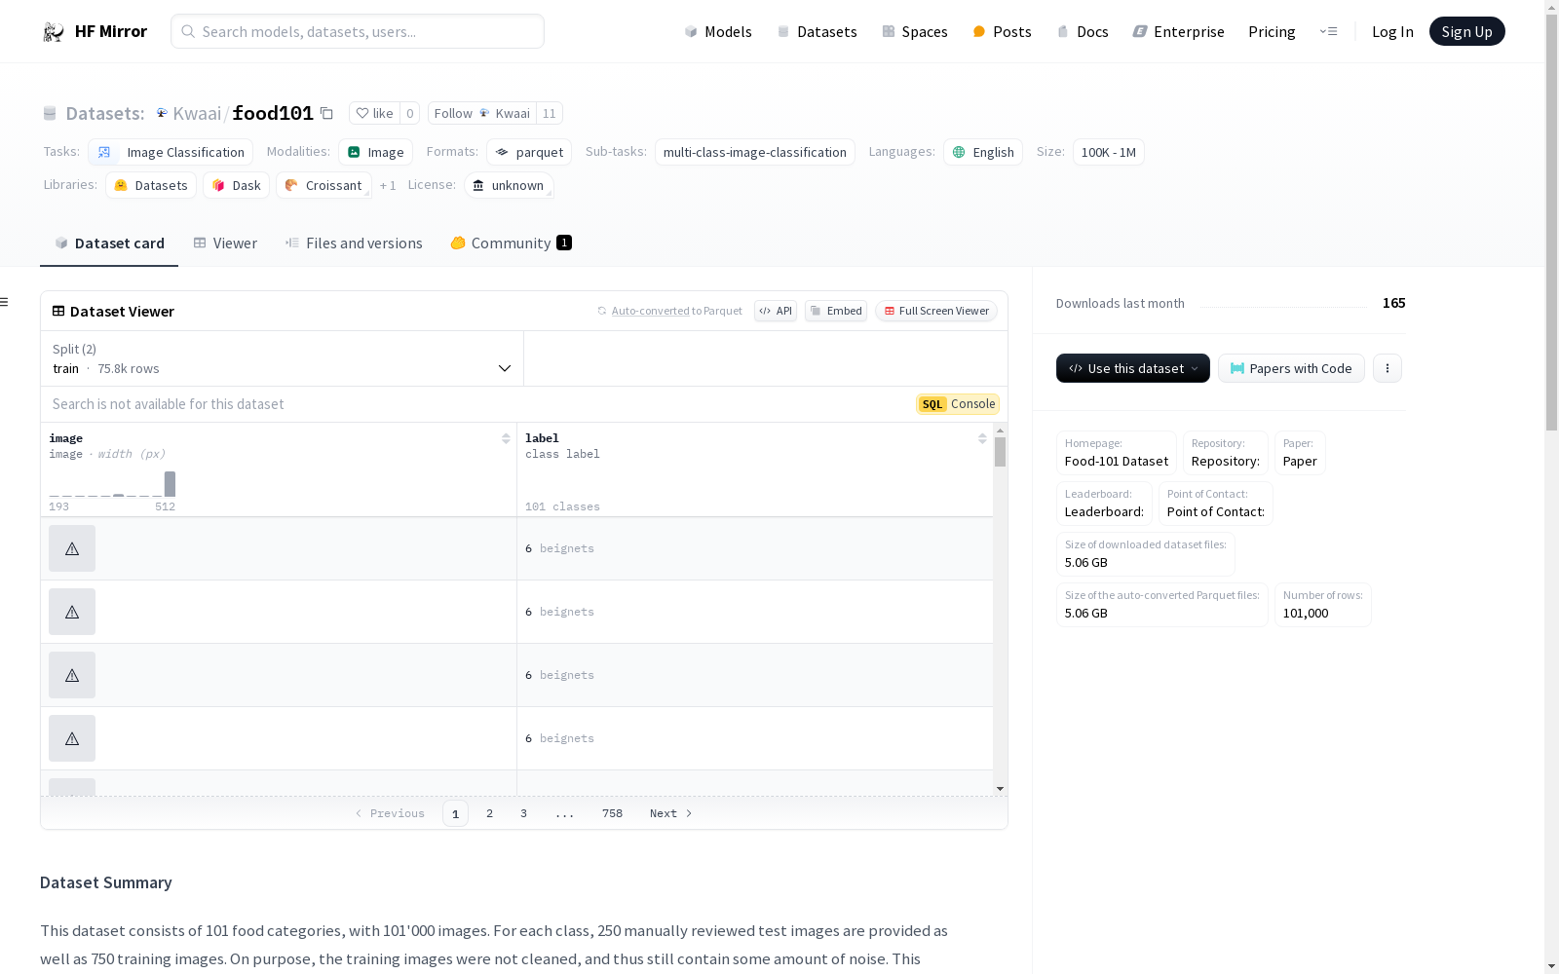Open the Kwaai owner link
Screen dimensions: 1559x974
[x=197, y=113]
